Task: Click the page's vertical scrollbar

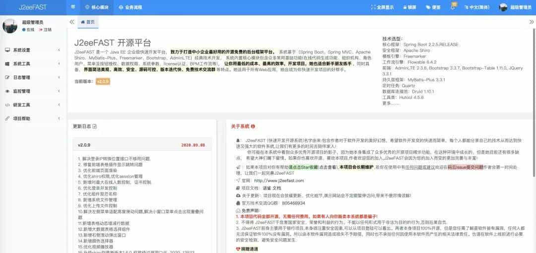Action: point(535,103)
